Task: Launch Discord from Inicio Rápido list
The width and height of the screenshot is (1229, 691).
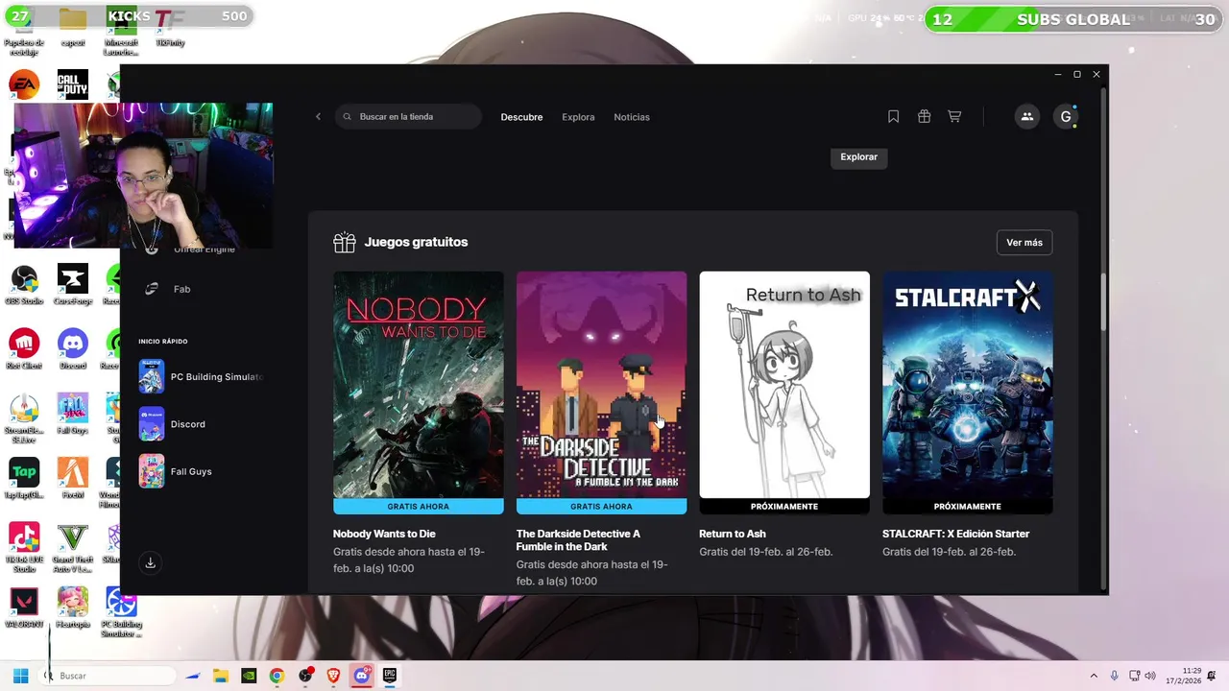Action: pos(173,424)
